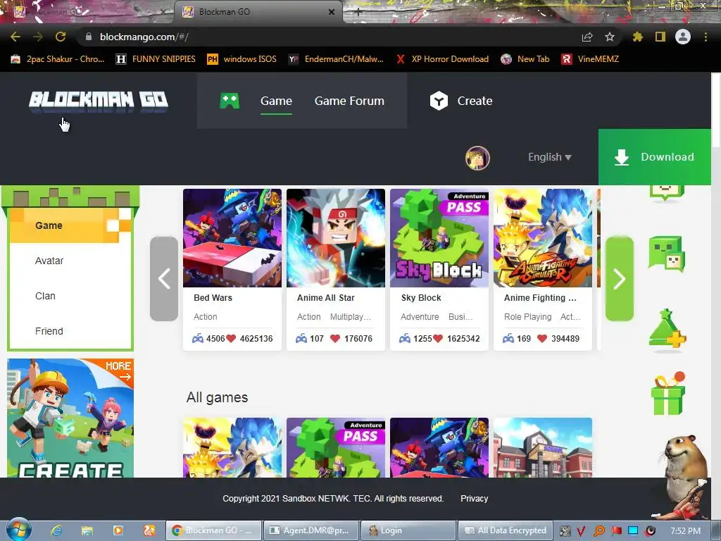Click the Anime Fighting heart icon
The height and width of the screenshot is (541, 721).
coord(542,339)
